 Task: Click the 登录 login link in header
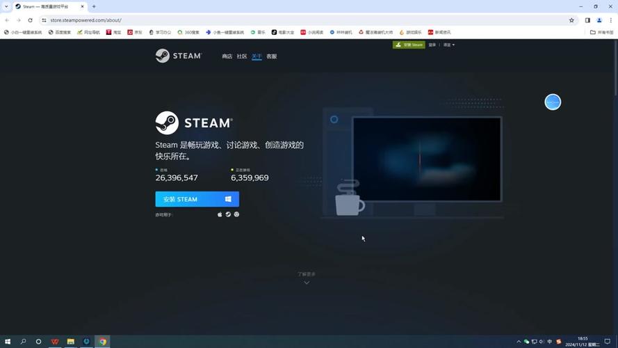click(432, 45)
